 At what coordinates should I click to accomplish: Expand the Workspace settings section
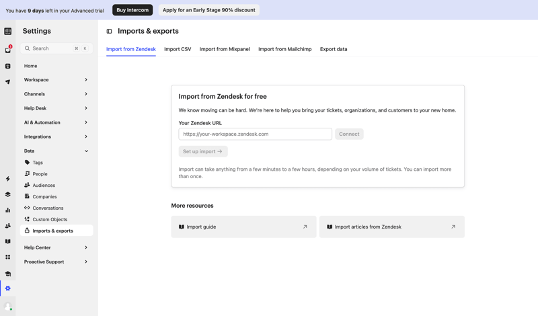(x=56, y=80)
